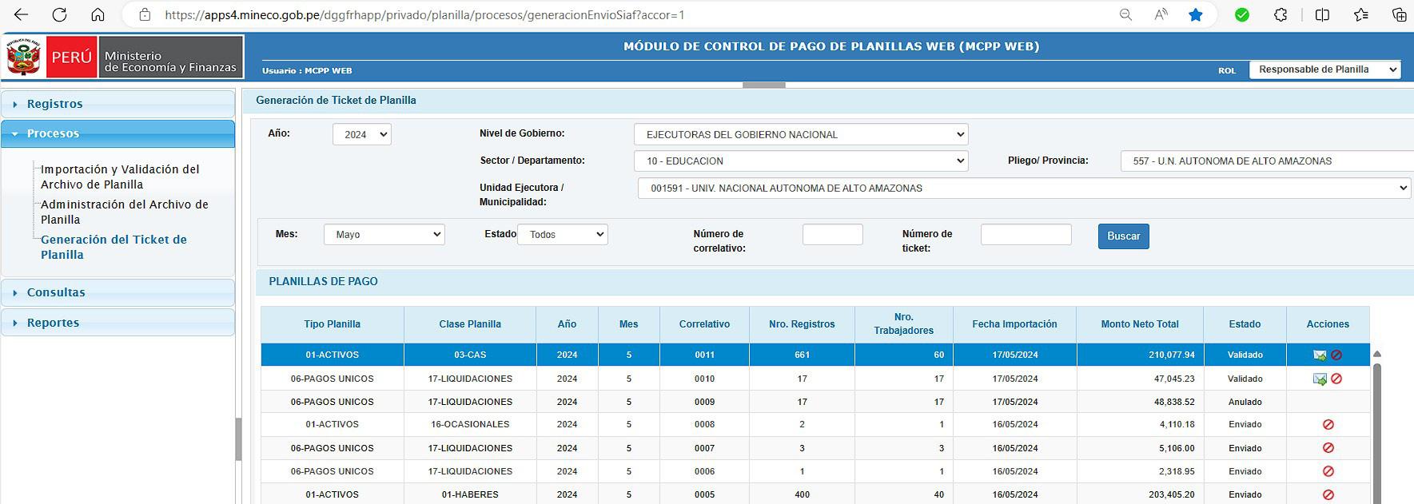Open the green checkmark extension icon
The image size is (1414, 504).
(x=1242, y=14)
